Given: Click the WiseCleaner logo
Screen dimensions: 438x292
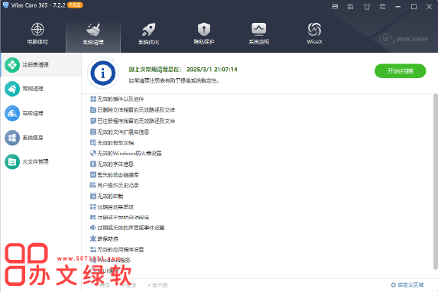Looking at the screenshot, I should coord(404,39).
